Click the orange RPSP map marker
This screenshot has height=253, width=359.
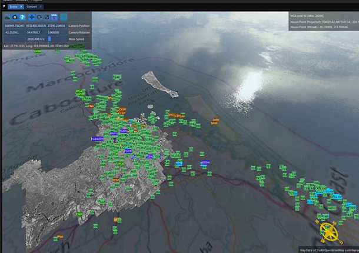click(x=116, y=180)
